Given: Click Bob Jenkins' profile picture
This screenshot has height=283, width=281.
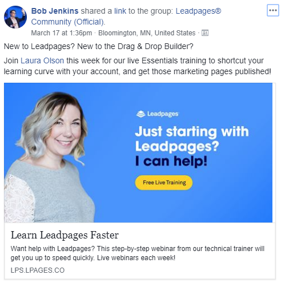Looking at the screenshot, I should point(15,17).
